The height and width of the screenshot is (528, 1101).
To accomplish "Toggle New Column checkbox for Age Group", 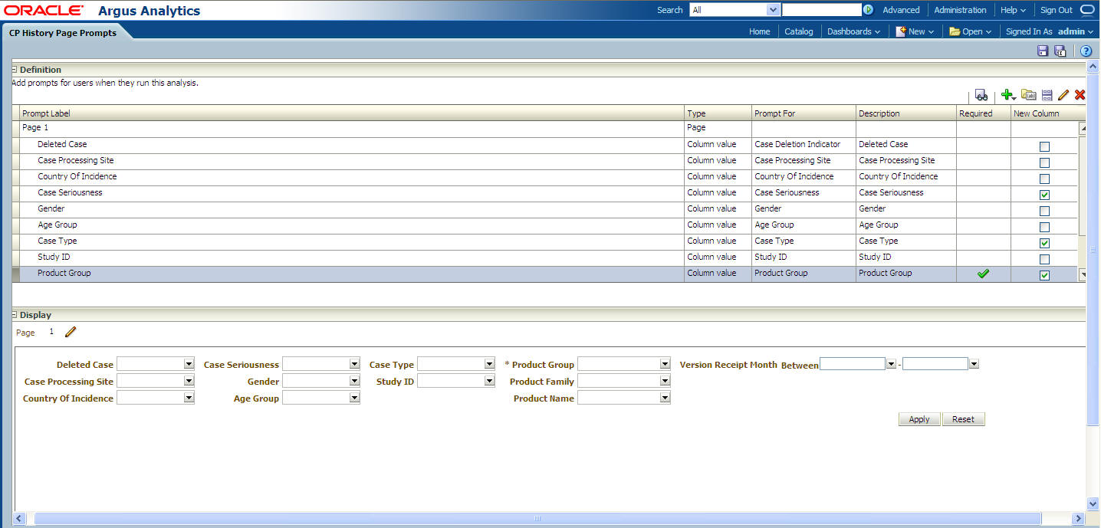I will coord(1044,227).
